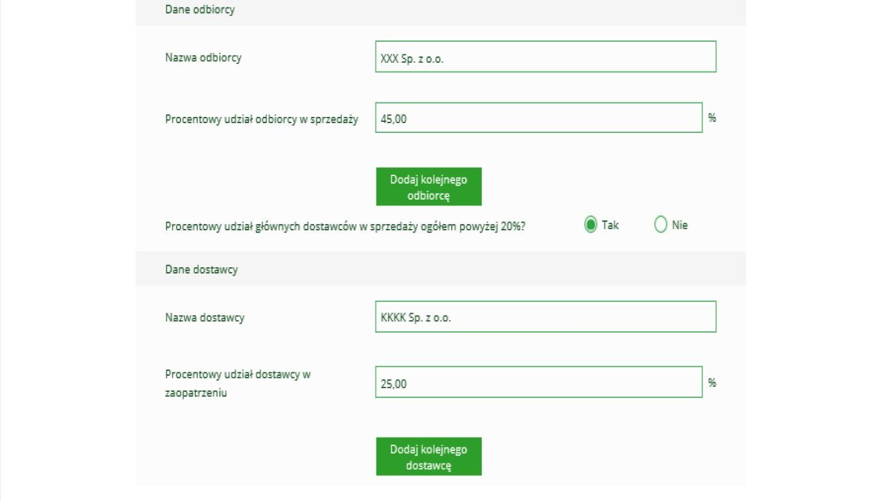Click the Dane odbiorcy section header
Image resolution: width=875 pixels, height=501 pixels.
click(200, 10)
